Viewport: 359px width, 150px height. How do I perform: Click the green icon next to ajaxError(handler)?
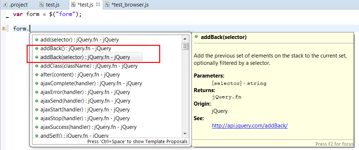37,92
